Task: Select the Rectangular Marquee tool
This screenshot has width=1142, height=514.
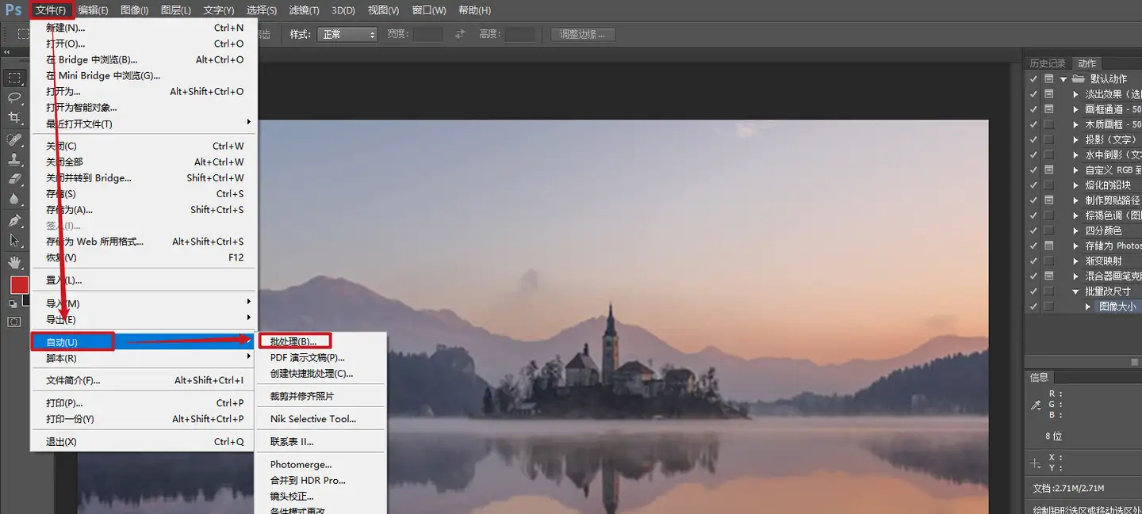Action: point(14,78)
